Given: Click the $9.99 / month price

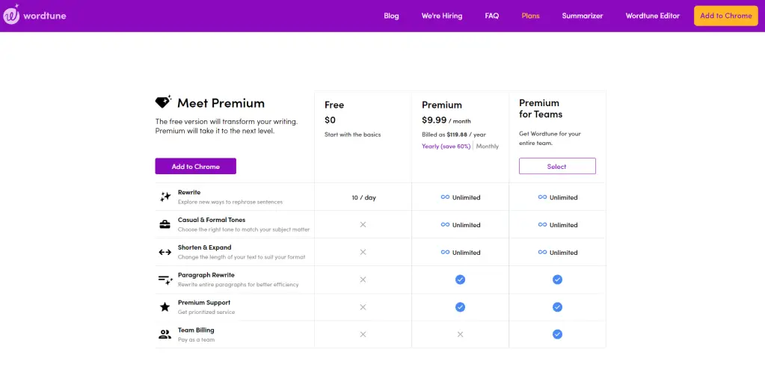Looking at the screenshot, I should click(446, 120).
